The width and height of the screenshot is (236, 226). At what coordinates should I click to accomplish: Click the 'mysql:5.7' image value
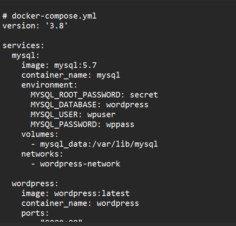pos(75,65)
